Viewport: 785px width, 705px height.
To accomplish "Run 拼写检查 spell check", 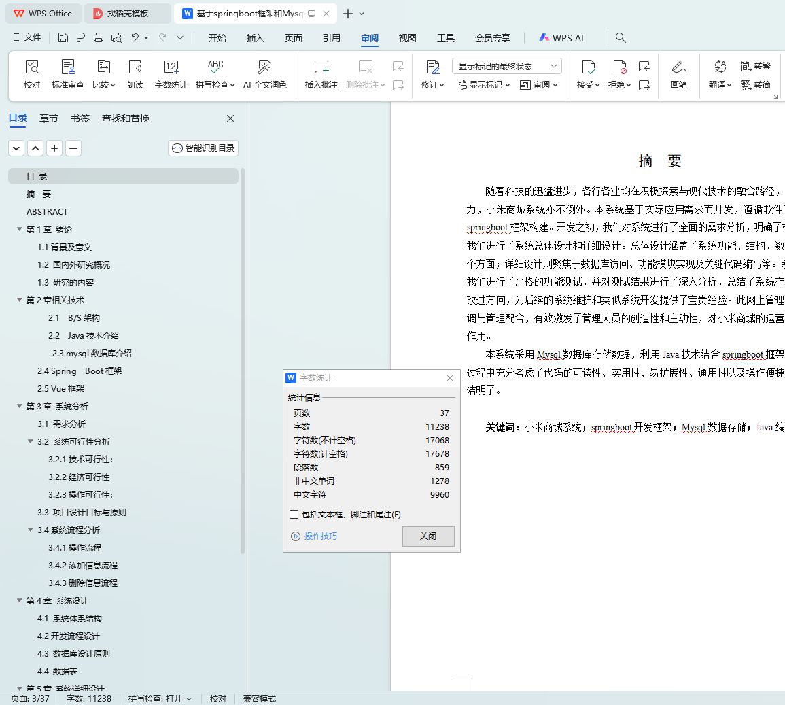I will tap(215, 74).
